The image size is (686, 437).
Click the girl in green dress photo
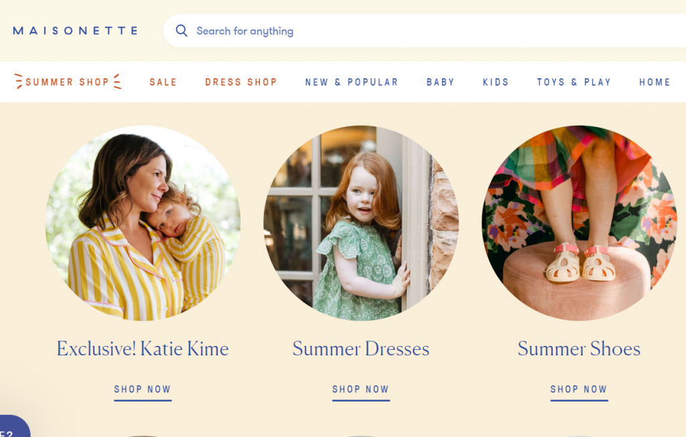pyautogui.click(x=361, y=223)
